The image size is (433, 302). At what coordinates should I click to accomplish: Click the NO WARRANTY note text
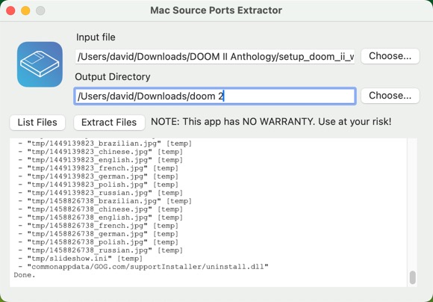pyautogui.click(x=271, y=122)
